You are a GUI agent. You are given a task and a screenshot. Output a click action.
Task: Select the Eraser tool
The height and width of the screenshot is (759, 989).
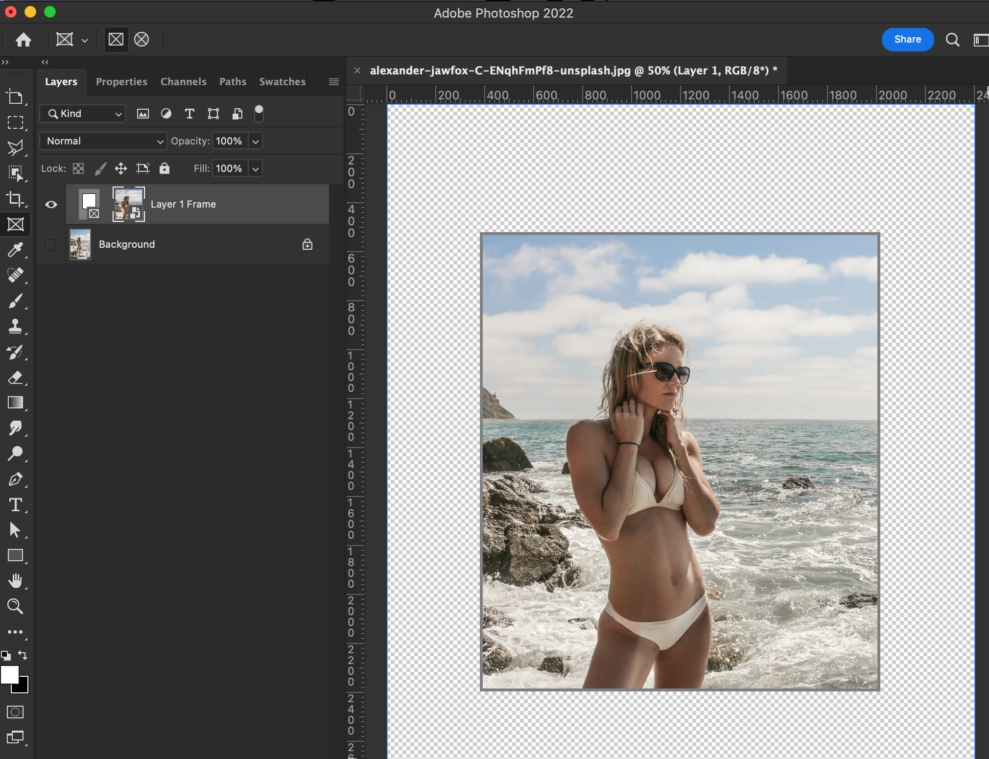coord(15,378)
